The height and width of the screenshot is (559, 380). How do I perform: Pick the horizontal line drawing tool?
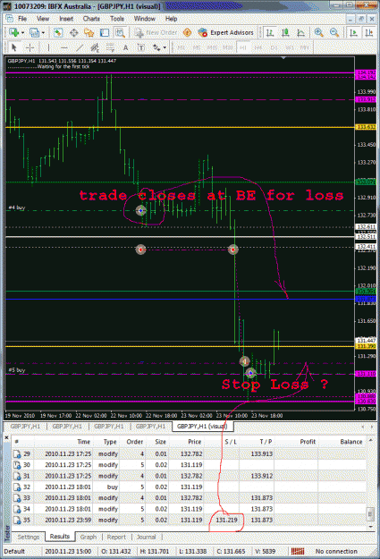click(64, 47)
